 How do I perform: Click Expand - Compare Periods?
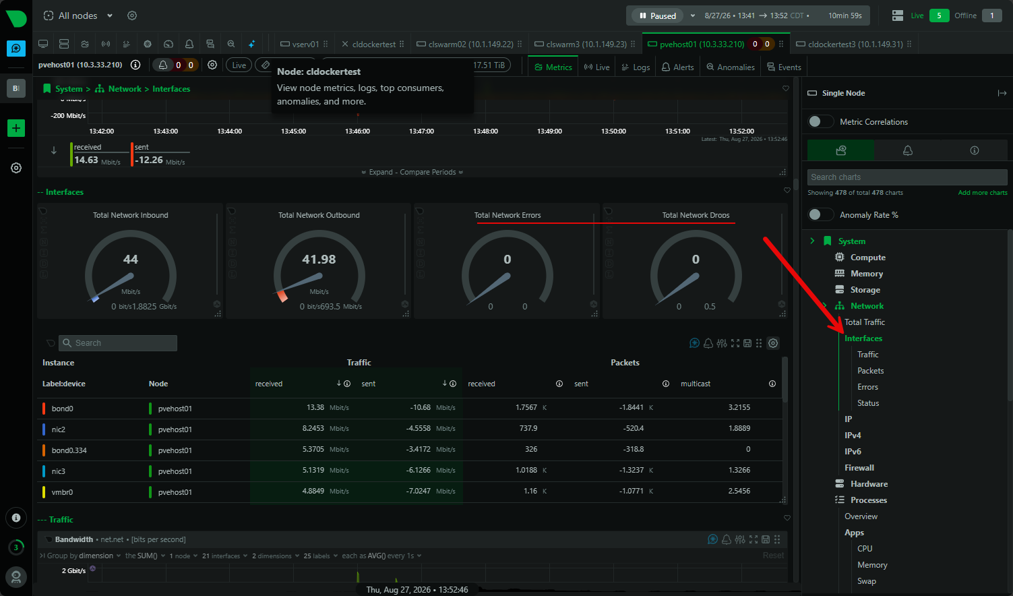[x=412, y=172]
